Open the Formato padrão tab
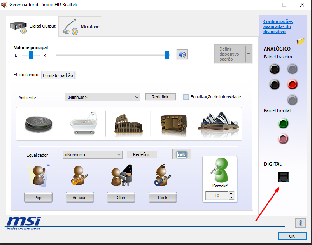This screenshot has width=312, height=245. point(58,75)
